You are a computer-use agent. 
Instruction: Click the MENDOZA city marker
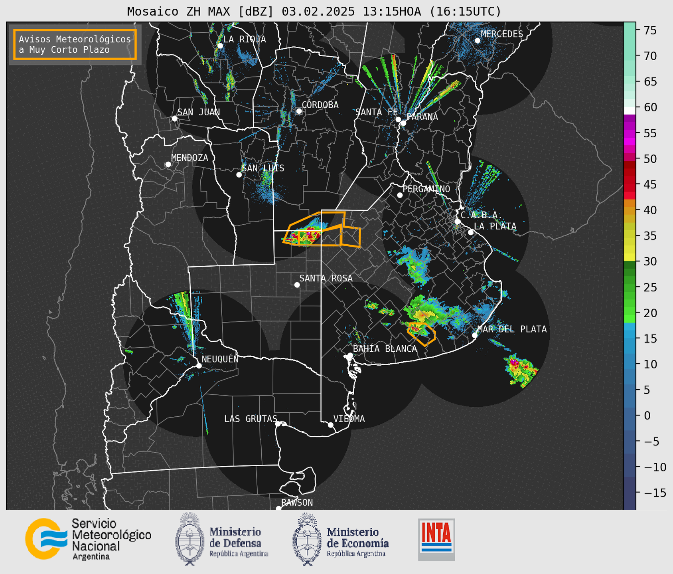(x=168, y=164)
